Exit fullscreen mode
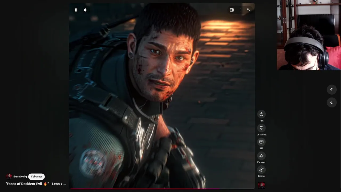The height and width of the screenshot is (192, 341). click(249, 10)
